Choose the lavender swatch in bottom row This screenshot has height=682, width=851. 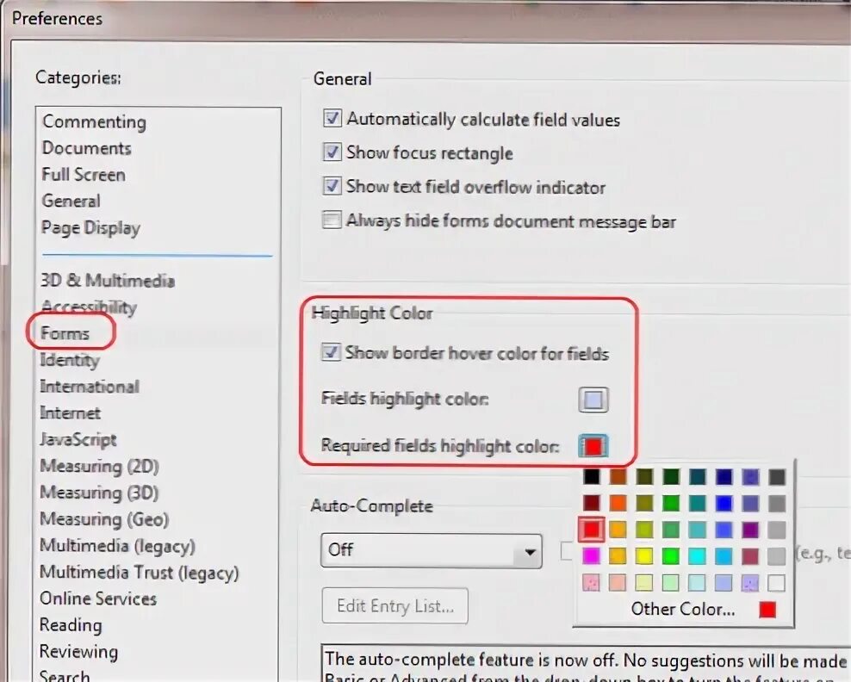(x=750, y=583)
